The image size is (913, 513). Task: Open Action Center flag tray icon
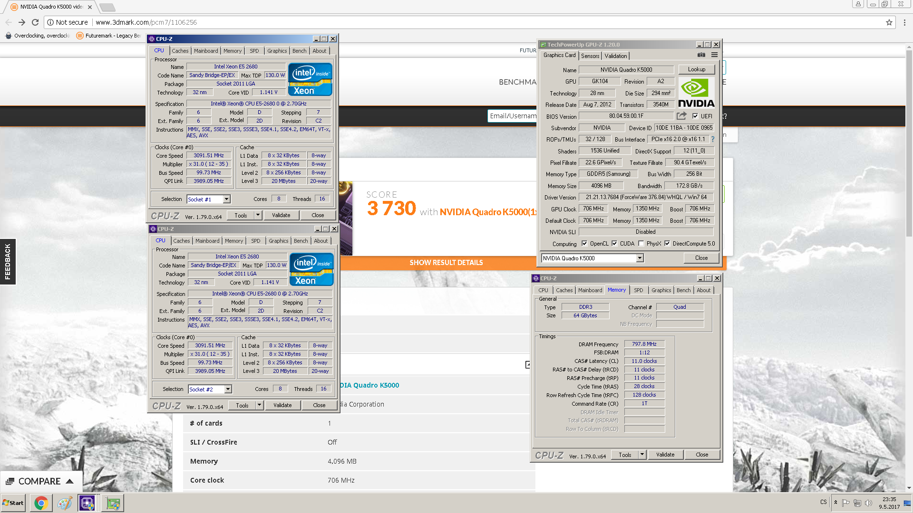(845, 503)
